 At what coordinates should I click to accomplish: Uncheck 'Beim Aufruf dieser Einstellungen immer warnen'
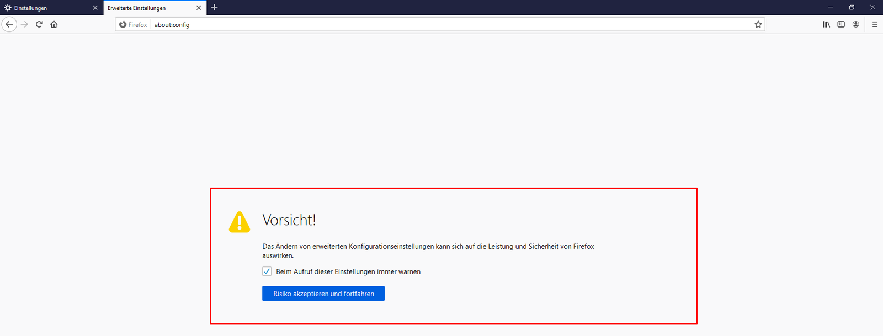point(267,271)
